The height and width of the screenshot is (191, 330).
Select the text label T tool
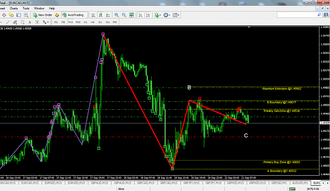(37, 22)
